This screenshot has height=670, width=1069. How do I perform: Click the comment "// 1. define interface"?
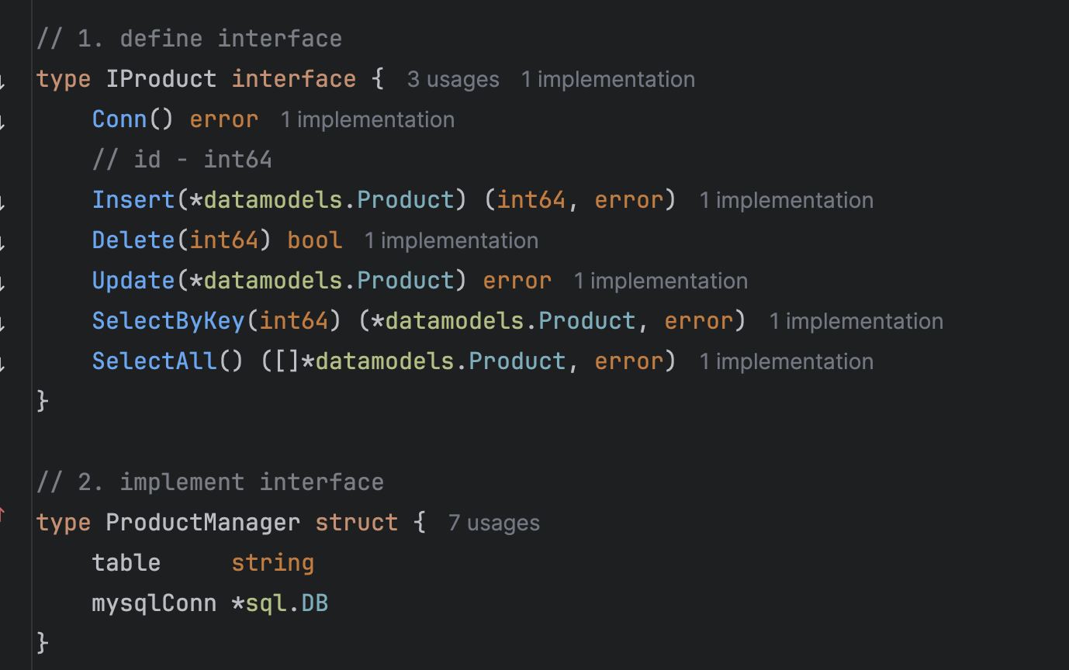coord(189,39)
